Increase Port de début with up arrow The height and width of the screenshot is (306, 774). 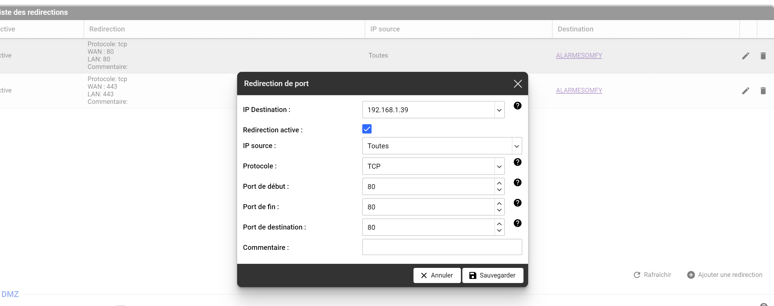coord(499,183)
